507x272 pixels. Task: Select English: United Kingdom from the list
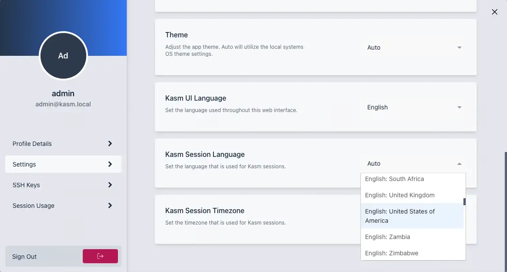pyautogui.click(x=400, y=195)
